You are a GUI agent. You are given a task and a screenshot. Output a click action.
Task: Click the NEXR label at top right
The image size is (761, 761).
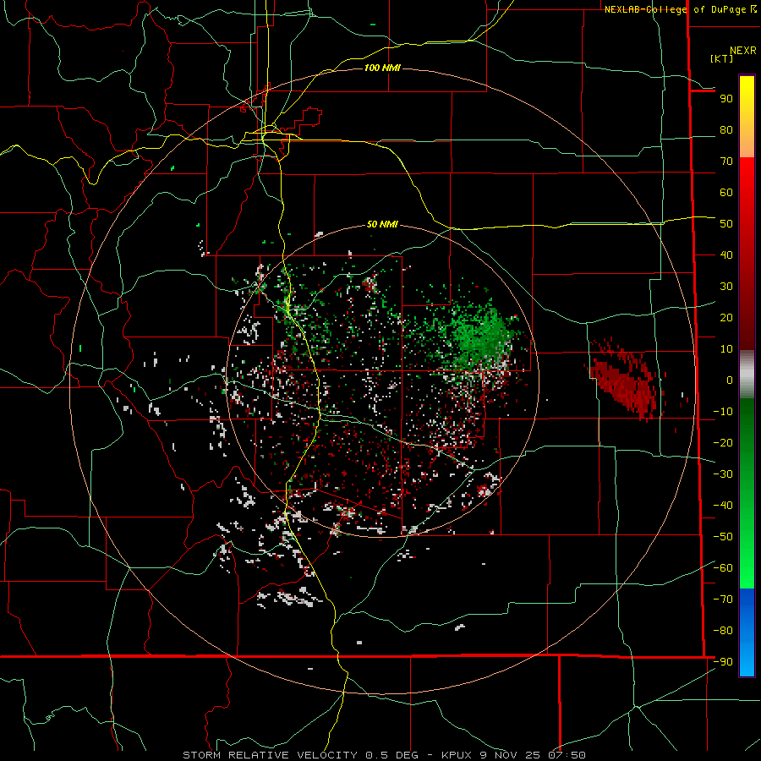[743, 51]
